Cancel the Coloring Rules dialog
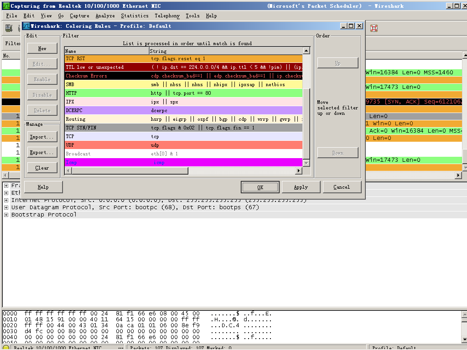The width and height of the screenshot is (467, 350). pyautogui.click(x=342, y=187)
